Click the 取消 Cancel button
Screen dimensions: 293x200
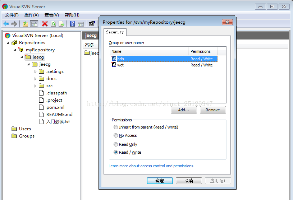click(x=189, y=181)
